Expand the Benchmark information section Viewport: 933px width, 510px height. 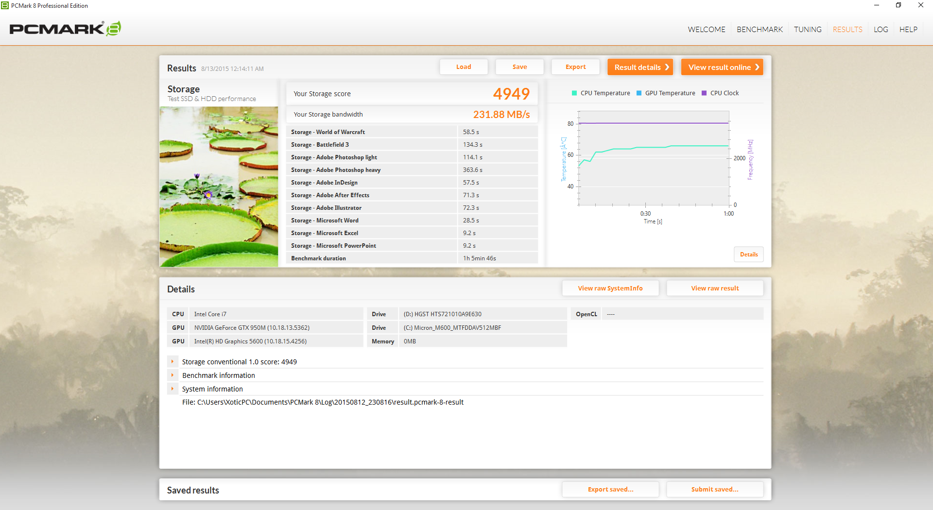click(x=173, y=375)
